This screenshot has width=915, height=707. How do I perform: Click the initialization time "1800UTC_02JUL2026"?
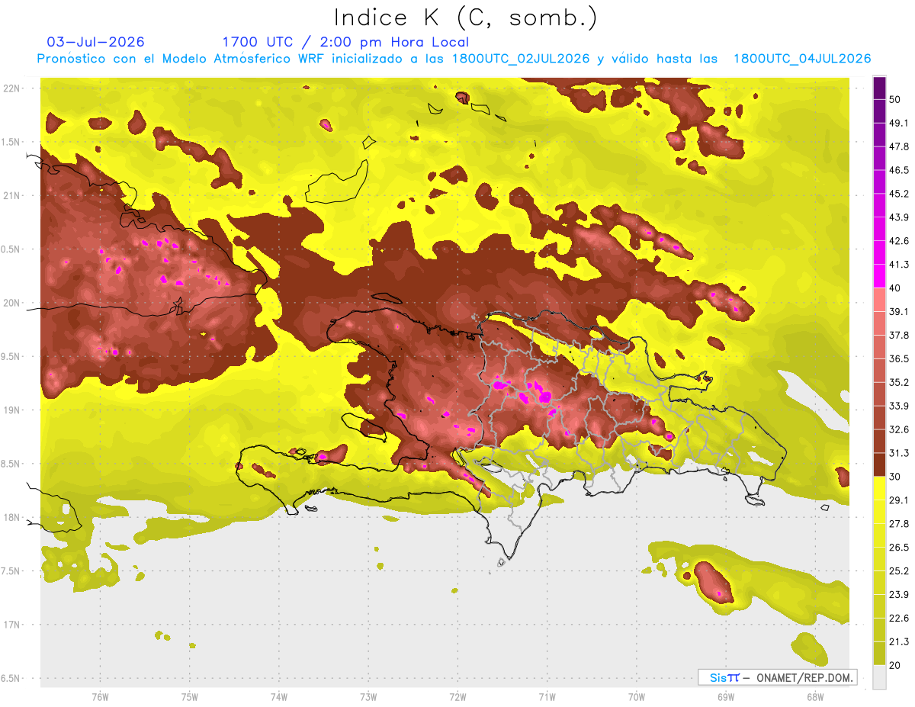(x=521, y=59)
